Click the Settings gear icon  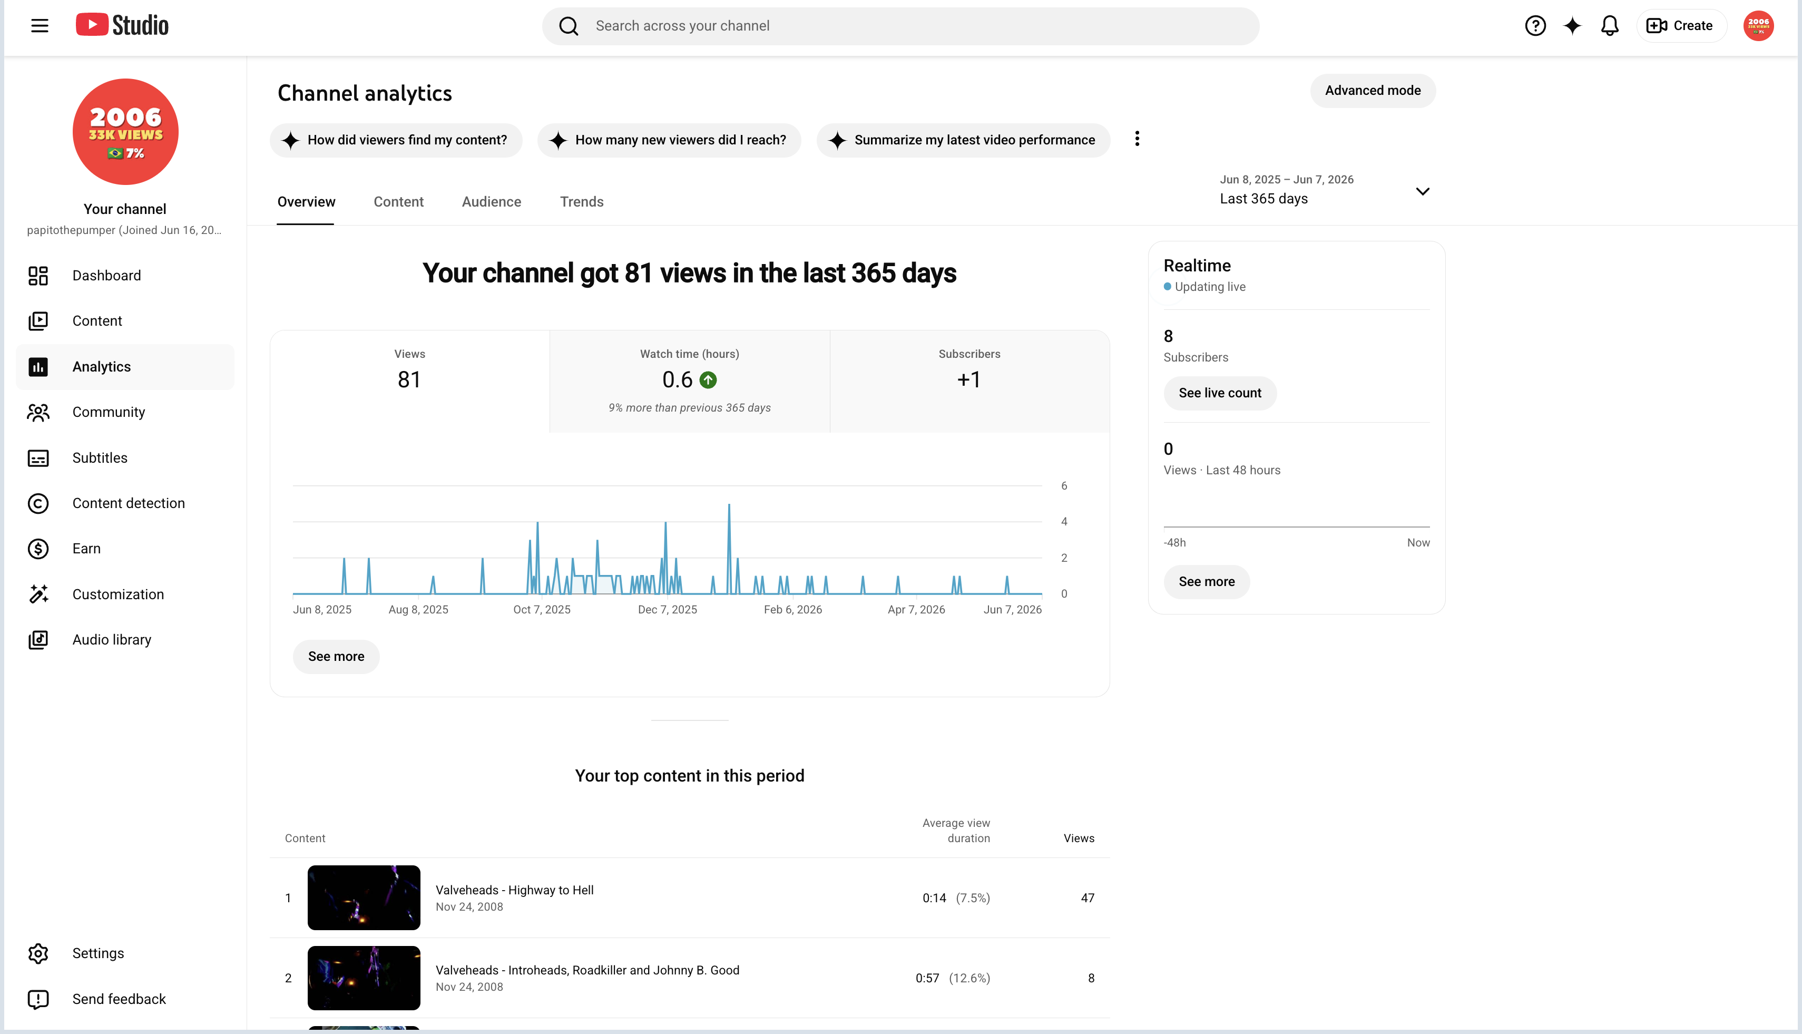click(38, 953)
